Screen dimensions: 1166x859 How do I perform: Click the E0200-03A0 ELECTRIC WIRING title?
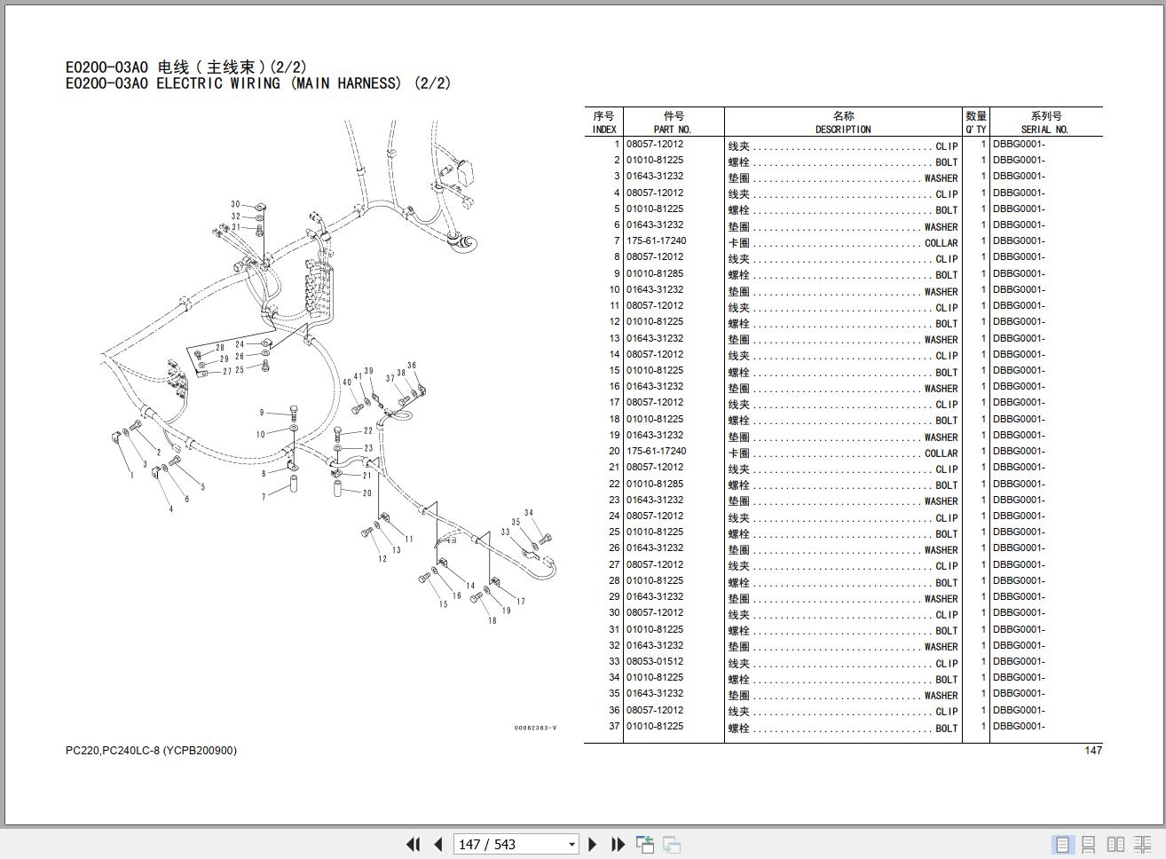click(x=258, y=83)
